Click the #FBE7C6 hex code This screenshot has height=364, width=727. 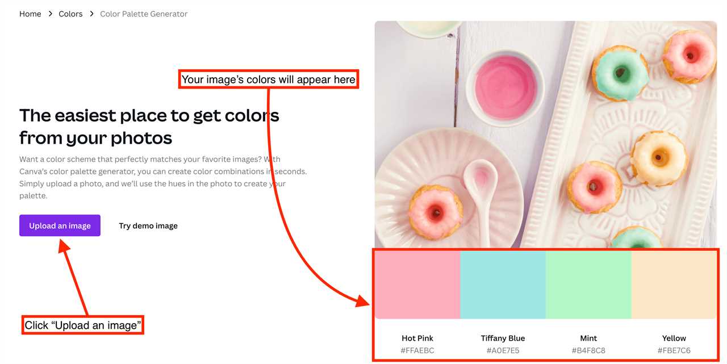click(x=674, y=350)
